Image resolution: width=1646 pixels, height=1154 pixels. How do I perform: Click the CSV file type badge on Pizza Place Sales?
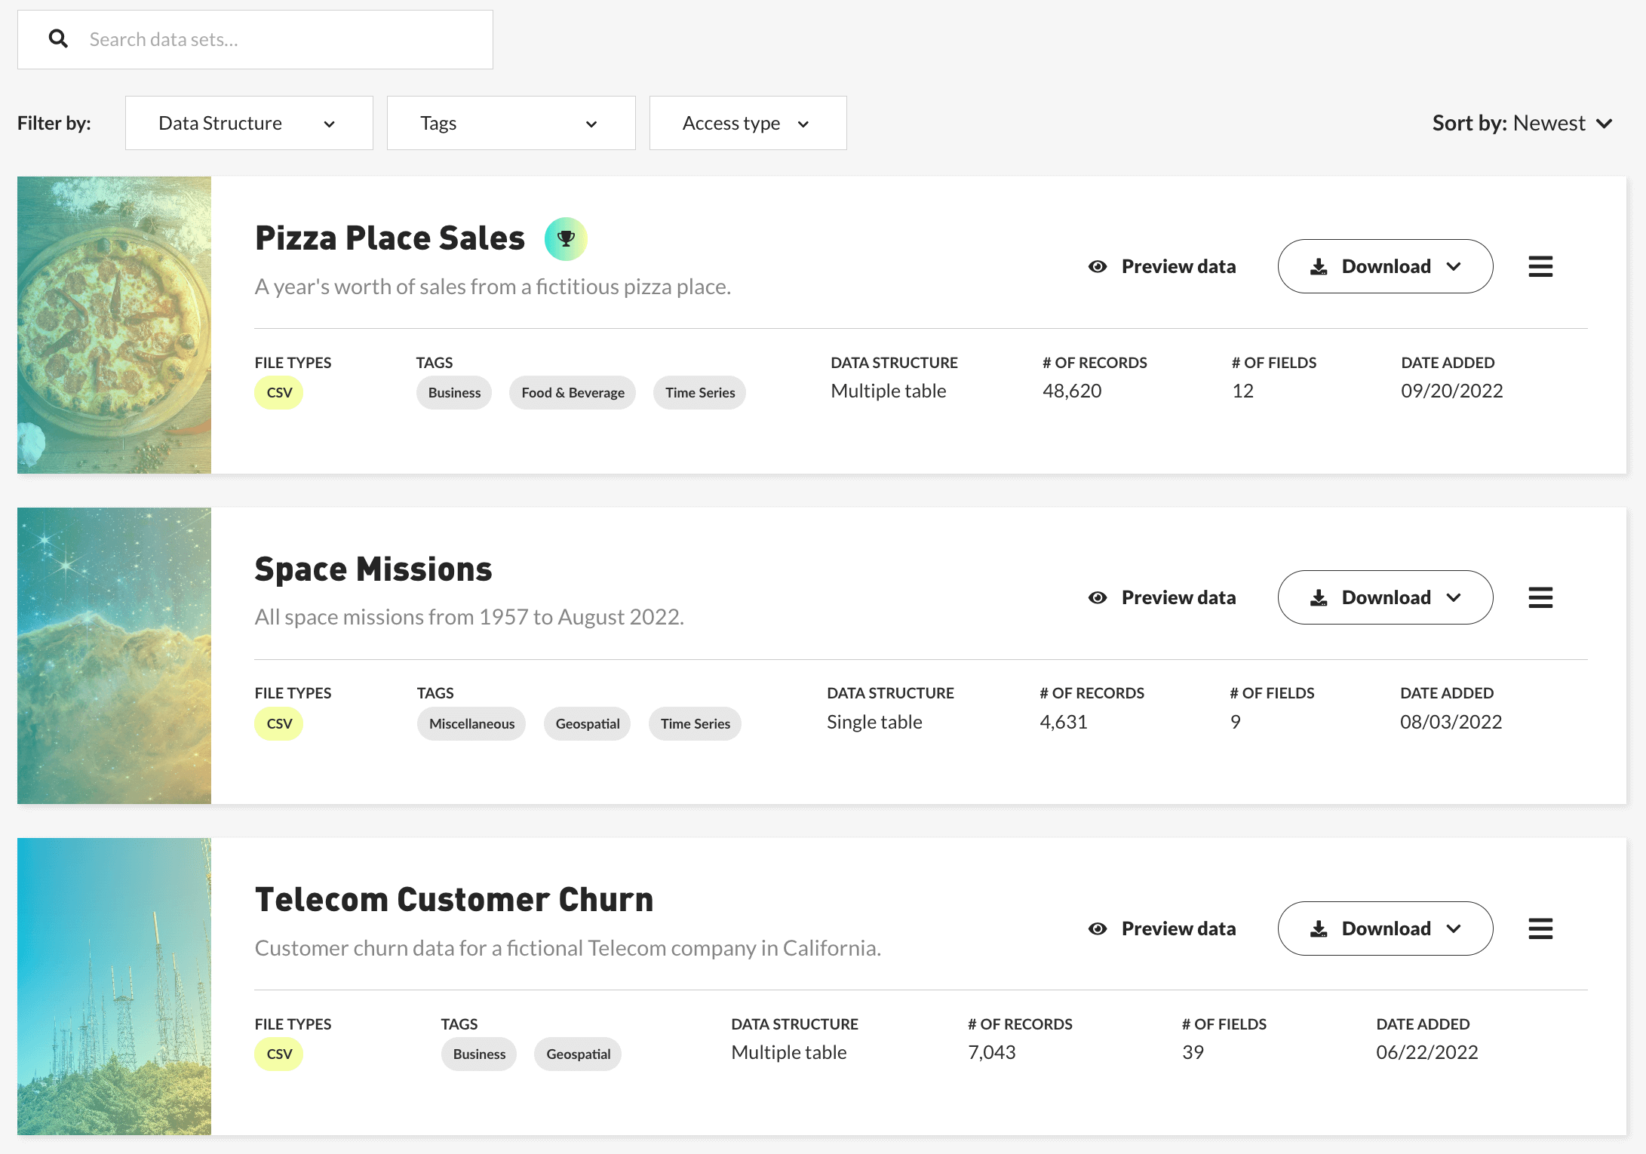[279, 393]
